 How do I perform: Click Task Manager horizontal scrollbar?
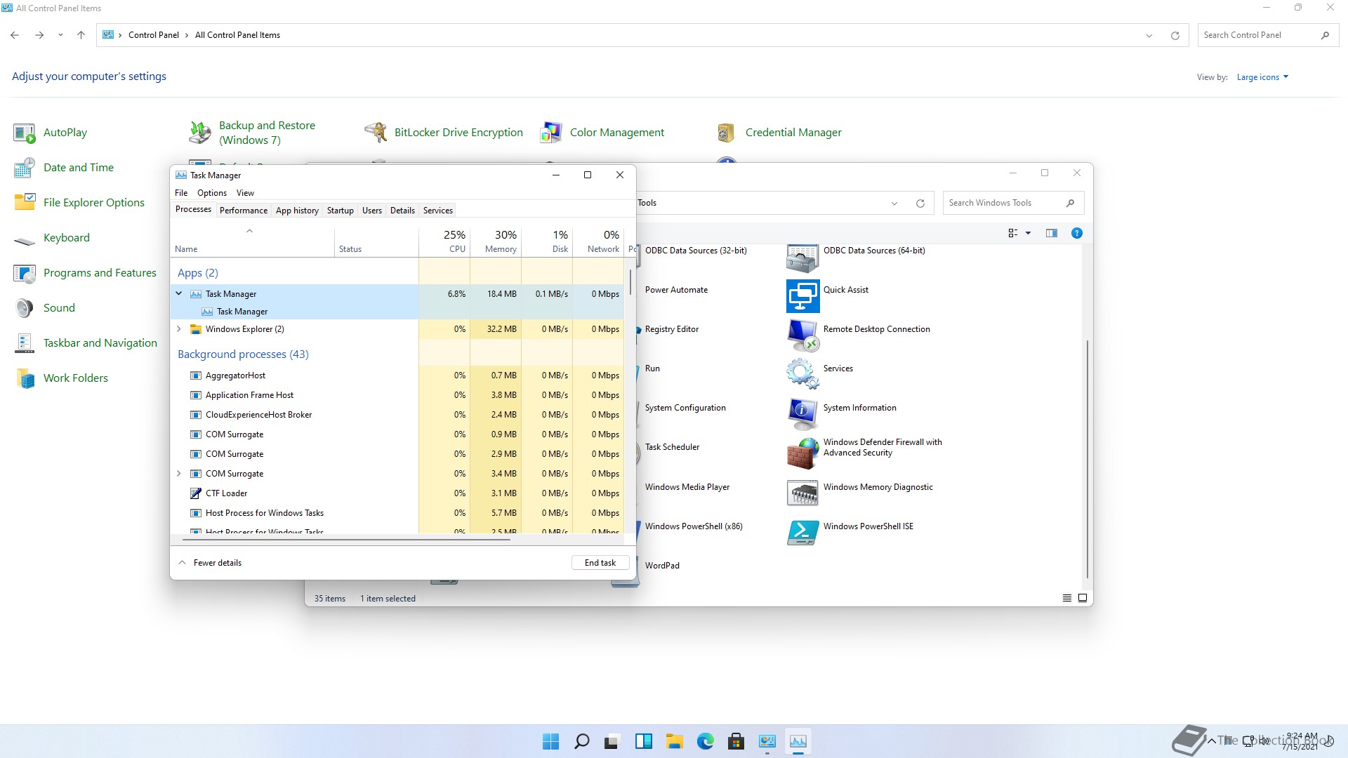click(346, 540)
